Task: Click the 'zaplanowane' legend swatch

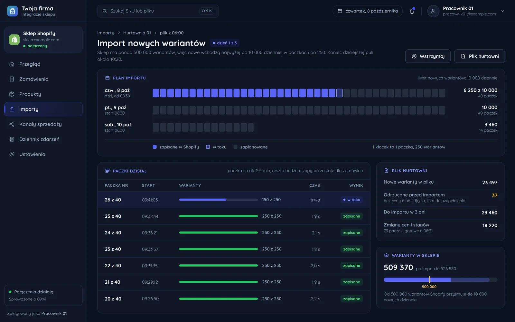Action: click(x=235, y=147)
